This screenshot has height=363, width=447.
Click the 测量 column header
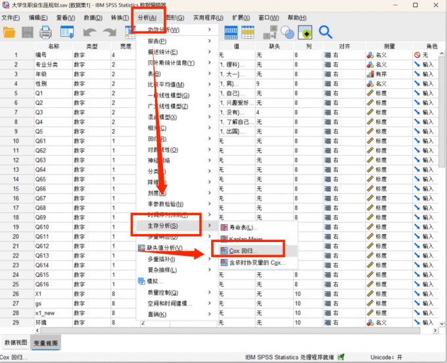389,46
